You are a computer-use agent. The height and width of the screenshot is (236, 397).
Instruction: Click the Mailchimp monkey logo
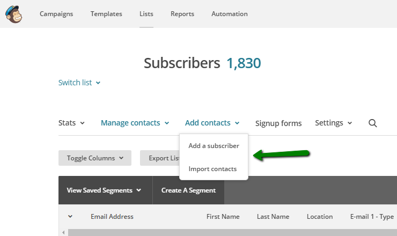point(13,14)
